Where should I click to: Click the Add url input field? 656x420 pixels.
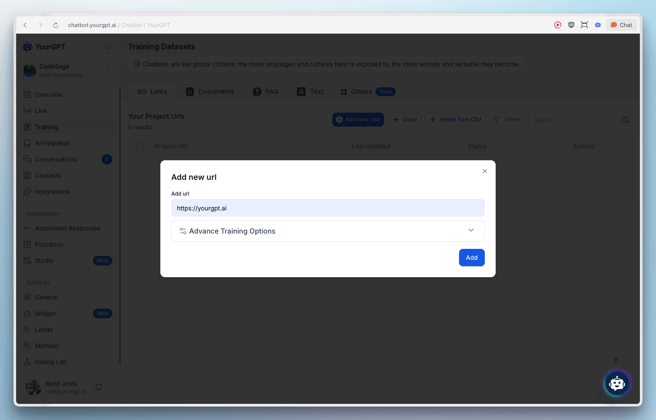coord(328,208)
